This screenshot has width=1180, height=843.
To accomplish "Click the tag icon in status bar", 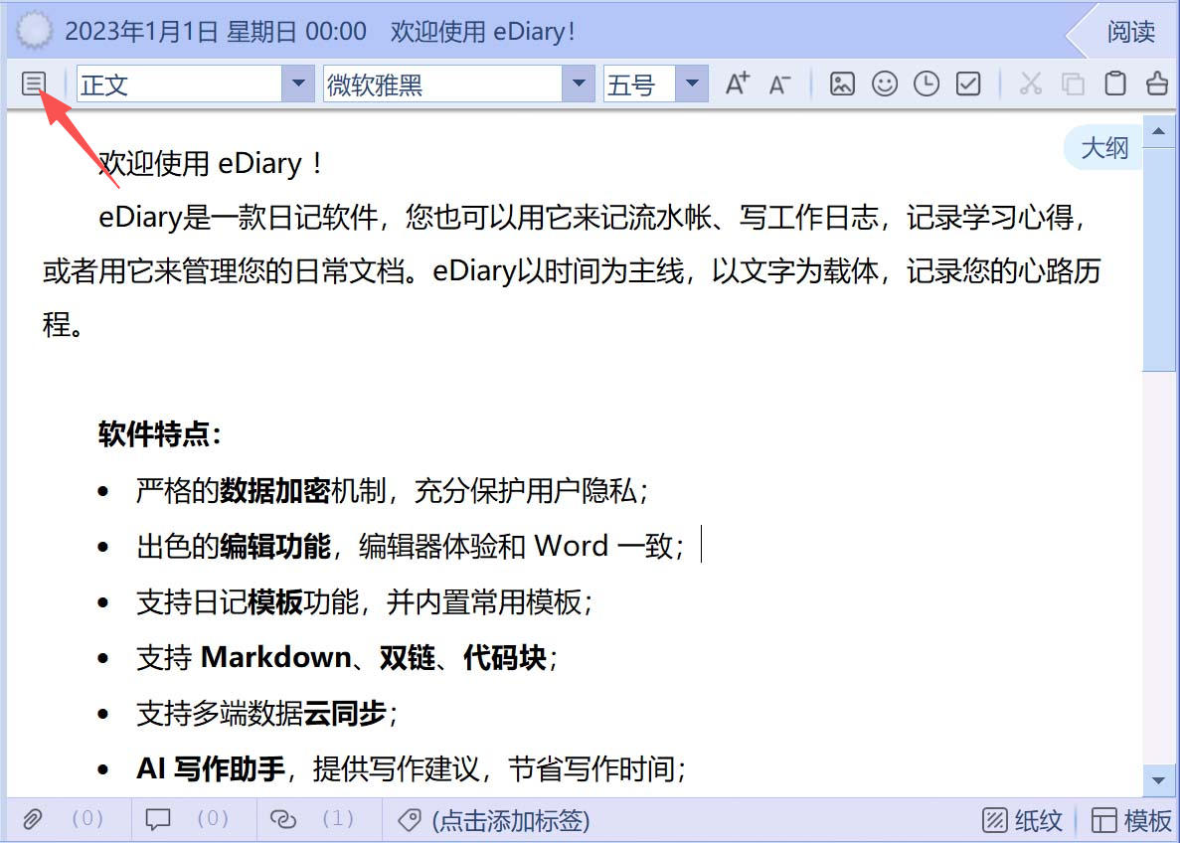I will pyautogui.click(x=410, y=820).
